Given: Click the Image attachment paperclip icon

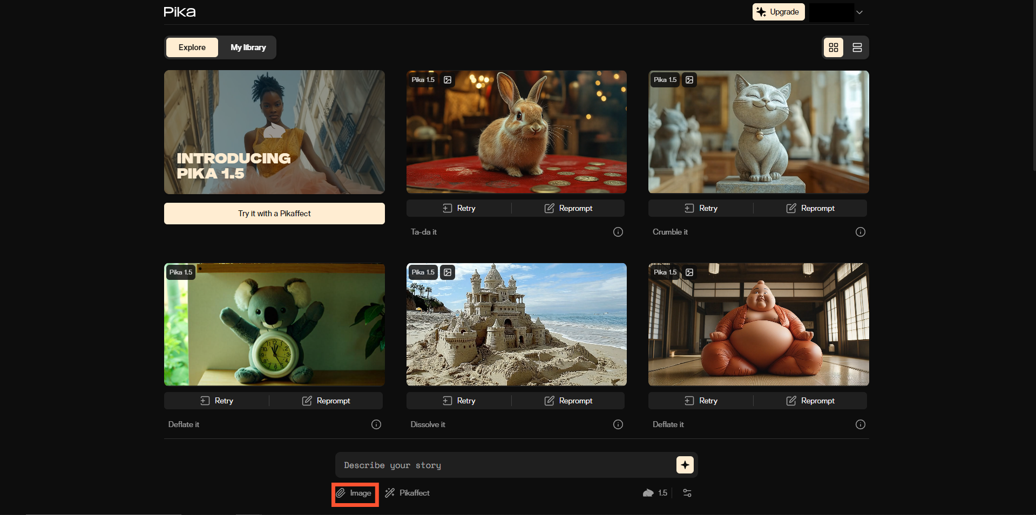Looking at the screenshot, I should point(341,493).
